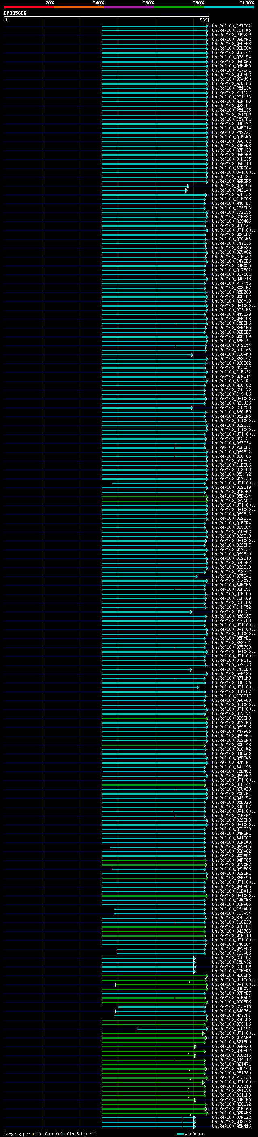Viewport: 258px width, 1137px height.
Task: Click hit label UniRef100_Q7RCZ2
Action: click(231, 1118)
